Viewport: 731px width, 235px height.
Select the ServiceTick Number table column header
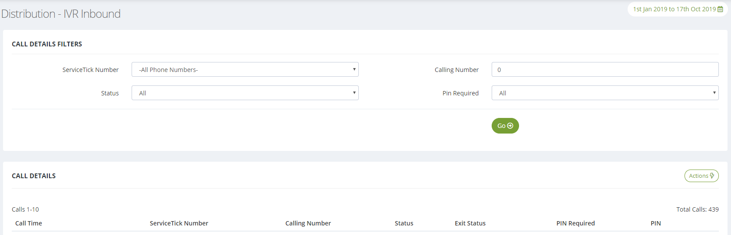pos(179,223)
